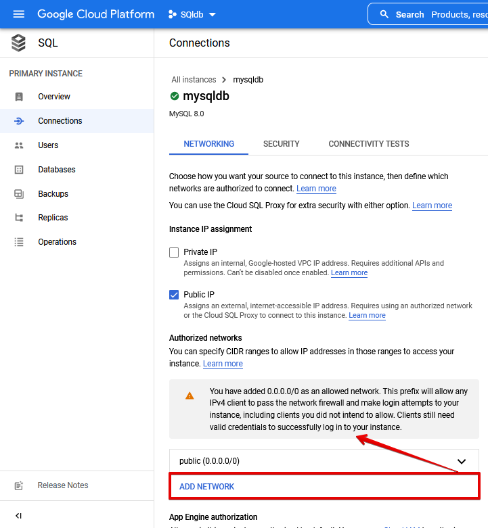The width and height of the screenshot is (488, 528).
Task: Click the 'MySQL 8.0' version text
Action: 186,114
